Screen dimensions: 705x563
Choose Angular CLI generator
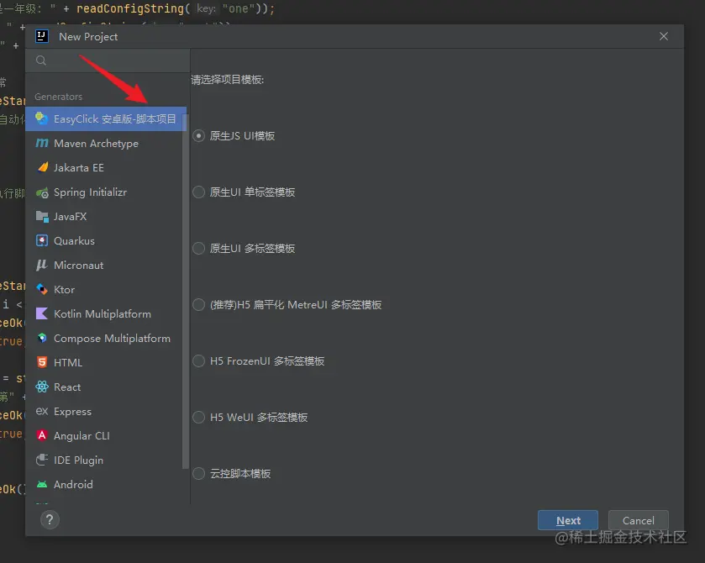coord(106,435)
